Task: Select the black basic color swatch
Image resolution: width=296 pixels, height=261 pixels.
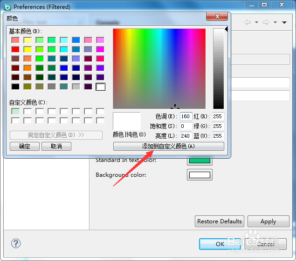Action: click(15, 87)
